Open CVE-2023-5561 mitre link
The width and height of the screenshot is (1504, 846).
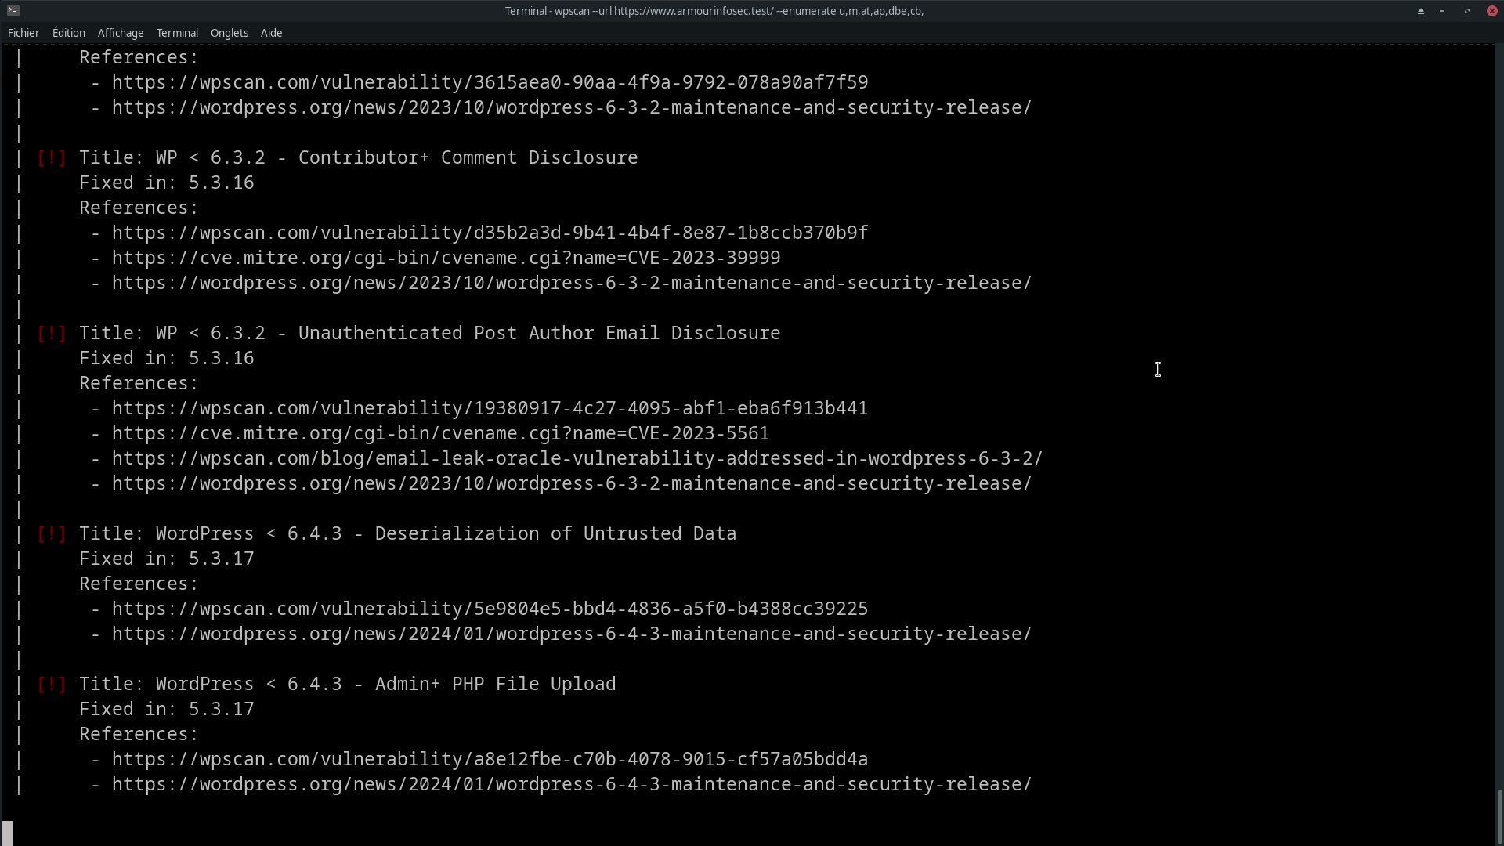pyautogui.click(x=440, y=433)
